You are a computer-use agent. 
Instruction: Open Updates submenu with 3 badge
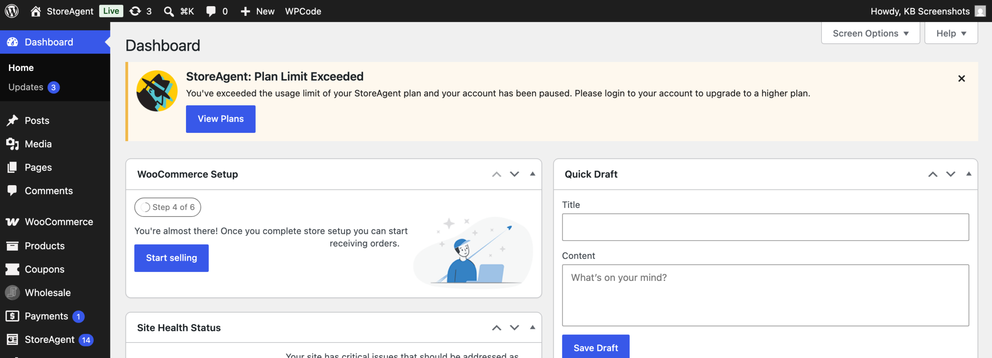point(34,87)
